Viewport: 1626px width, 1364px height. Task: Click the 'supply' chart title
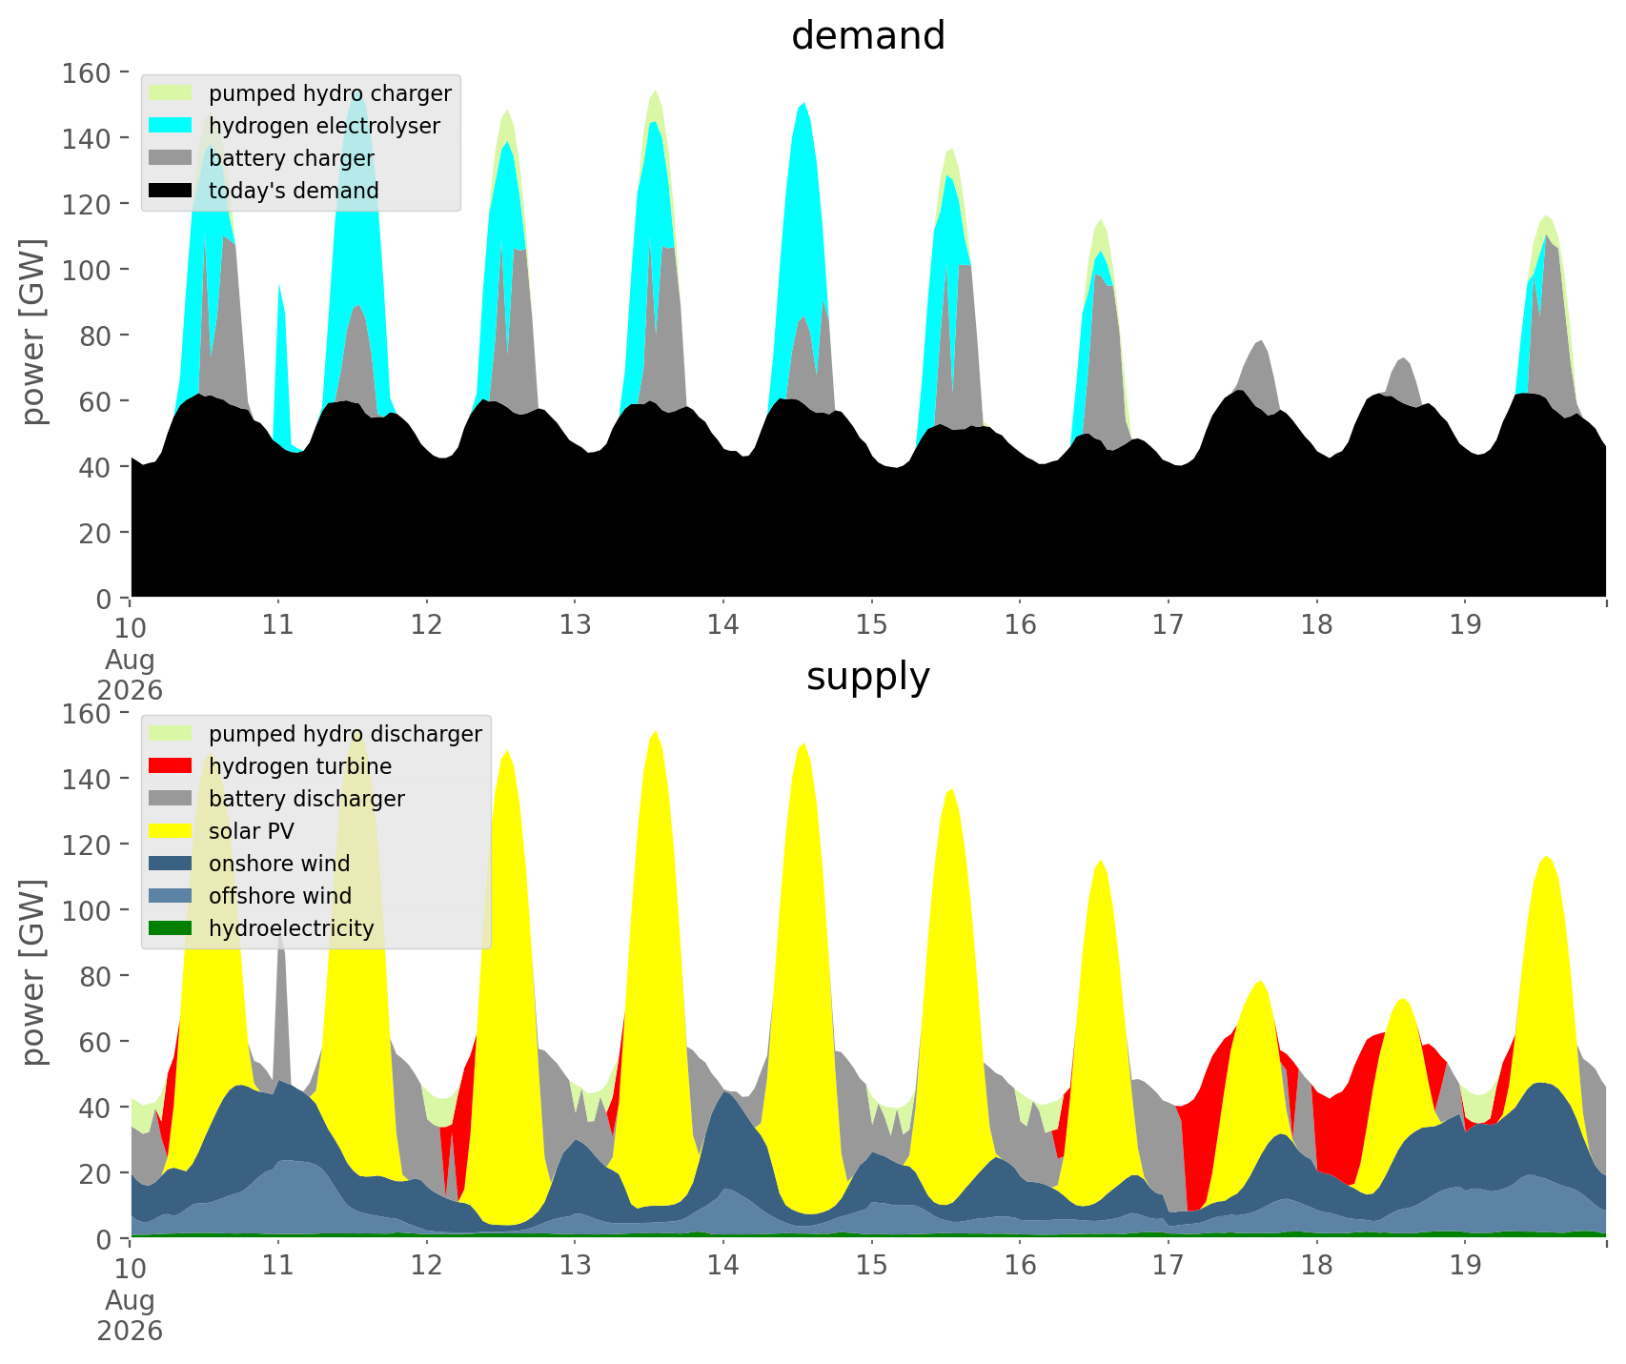[868, 677]
